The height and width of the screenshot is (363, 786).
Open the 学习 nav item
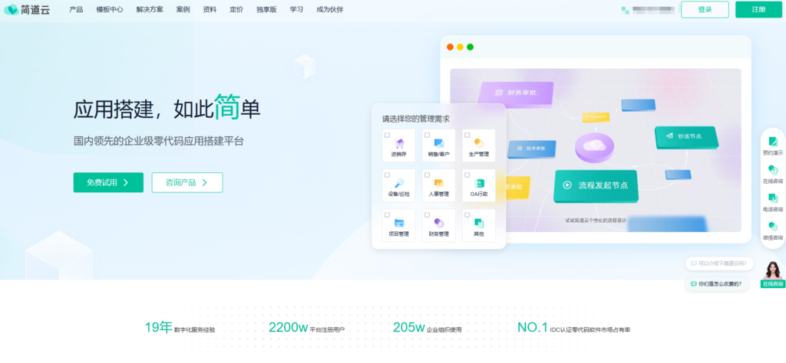296,9
